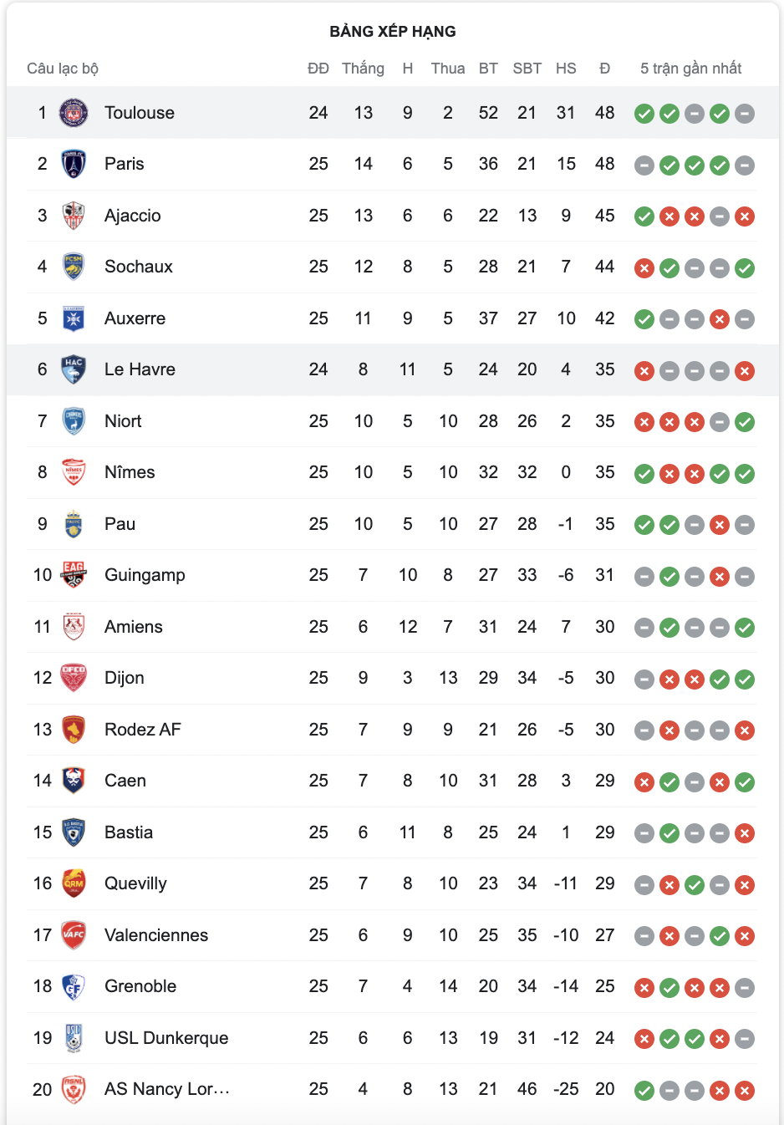Viewport: 784px width, 1125px height.
Task: Click the Sochaux club crest icon
Action: click(x=74, y=267)
